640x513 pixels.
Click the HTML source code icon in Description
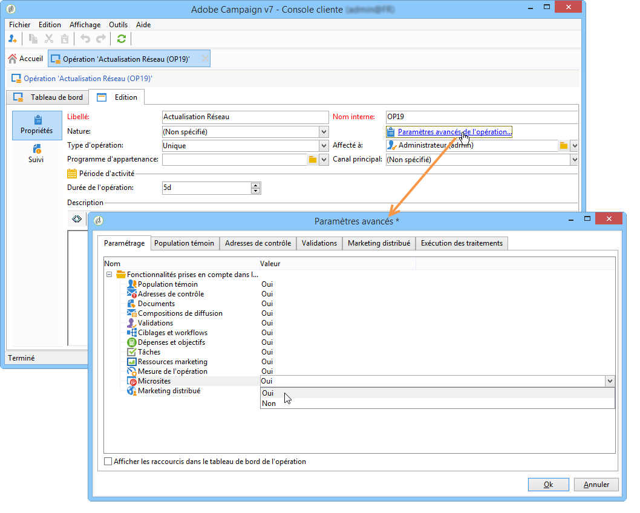tap(77, 219)
